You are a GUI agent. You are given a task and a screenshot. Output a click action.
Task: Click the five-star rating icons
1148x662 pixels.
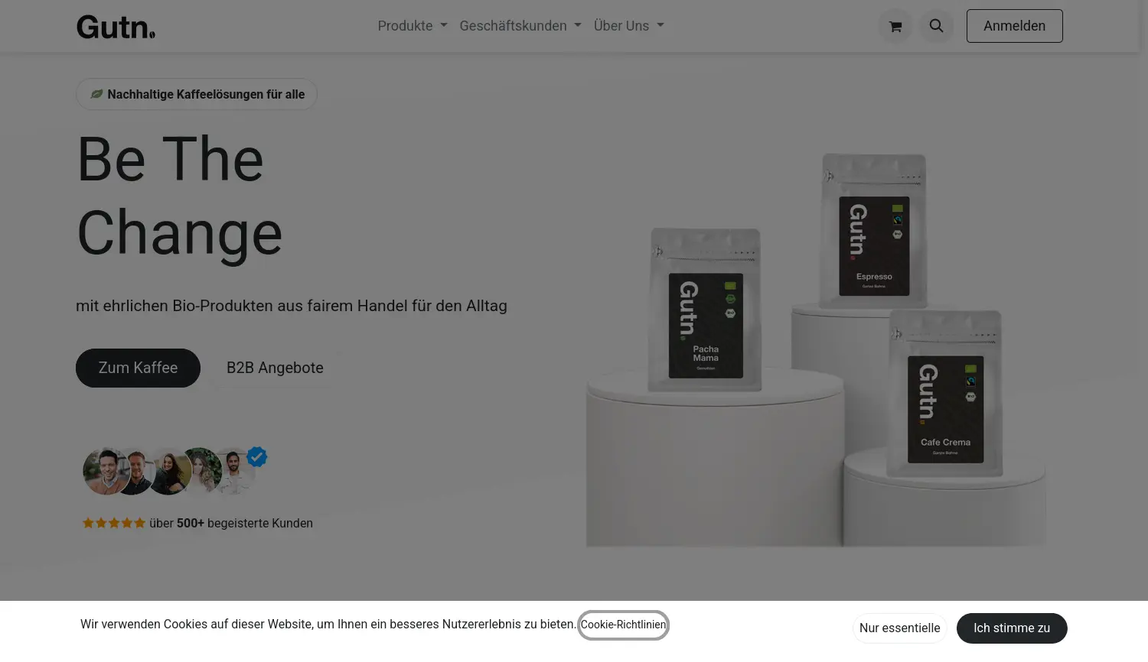click(113, 522)
